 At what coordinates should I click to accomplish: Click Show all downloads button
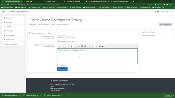click(x=168, y=95)
